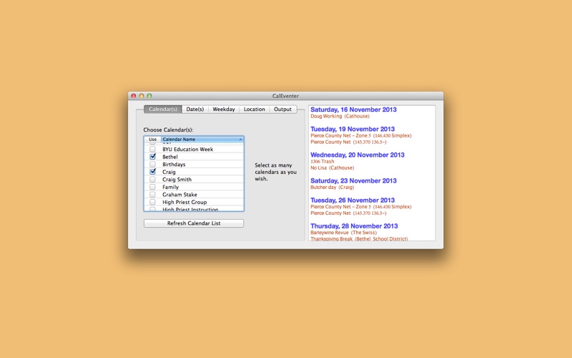Toggle the sort arrow in Calendar Name header
This screenshot has width=572, height=358.
(240, 139)
